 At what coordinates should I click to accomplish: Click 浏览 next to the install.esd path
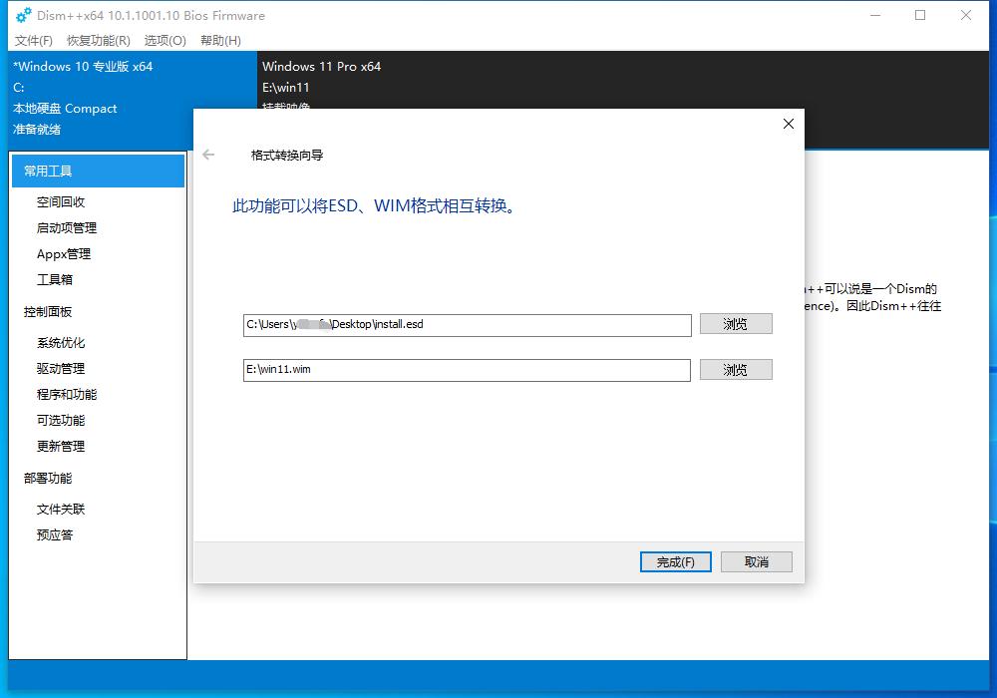(x=736, y=323)
